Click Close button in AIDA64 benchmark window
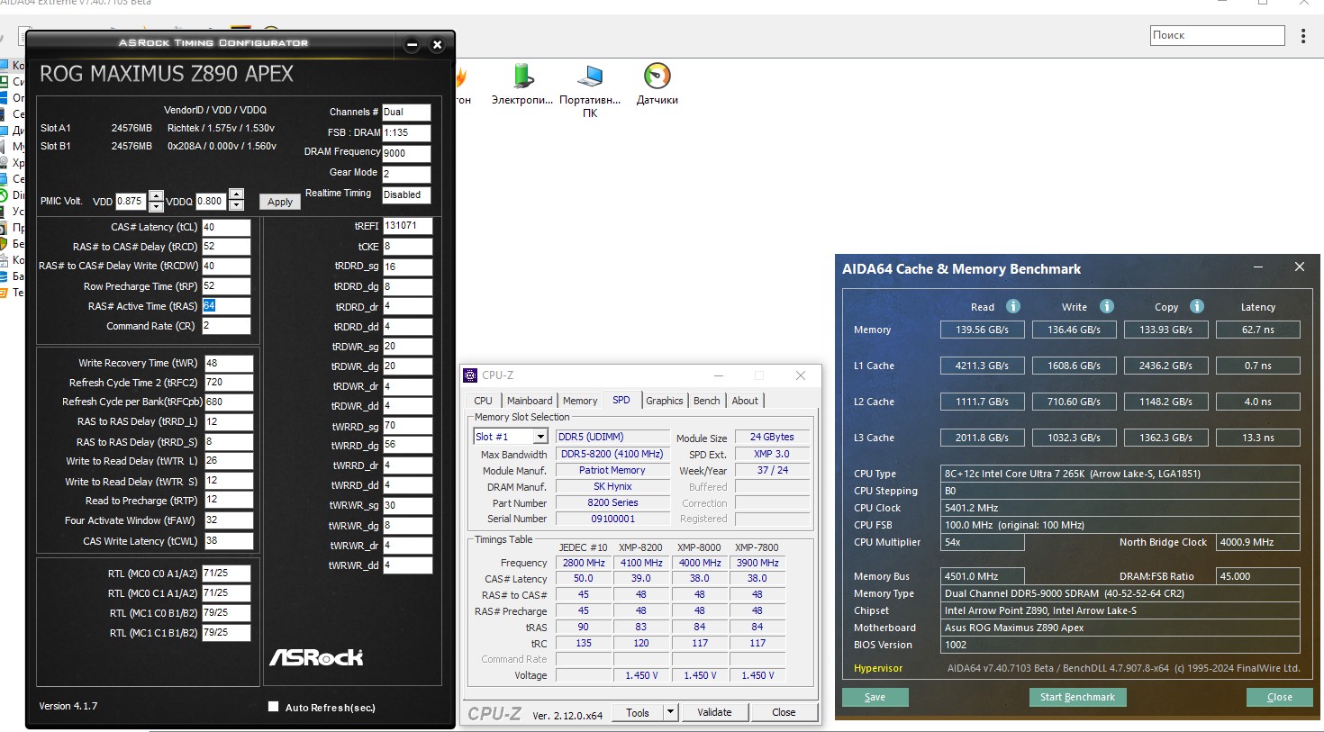The image size is (1324, 732). pyautogui.click(x=1280, y=697)
